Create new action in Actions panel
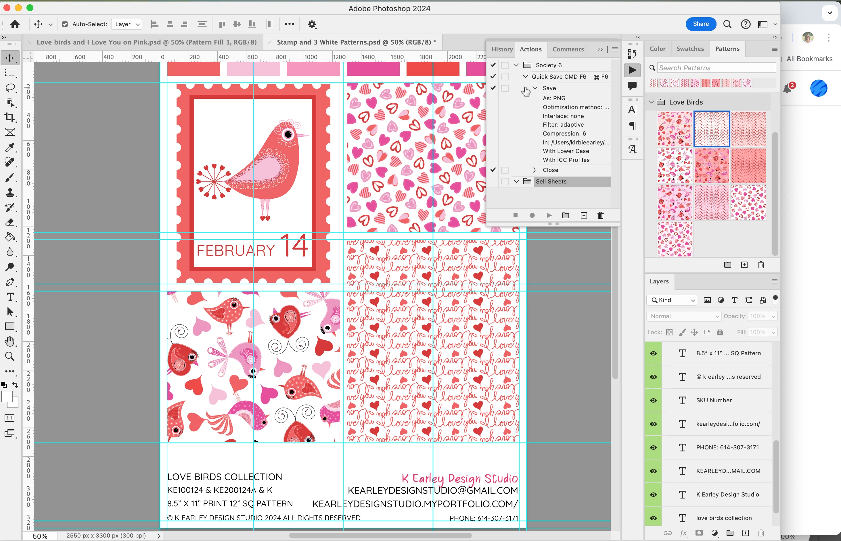This screenshot has height=541, width=841. pos(584,215)
